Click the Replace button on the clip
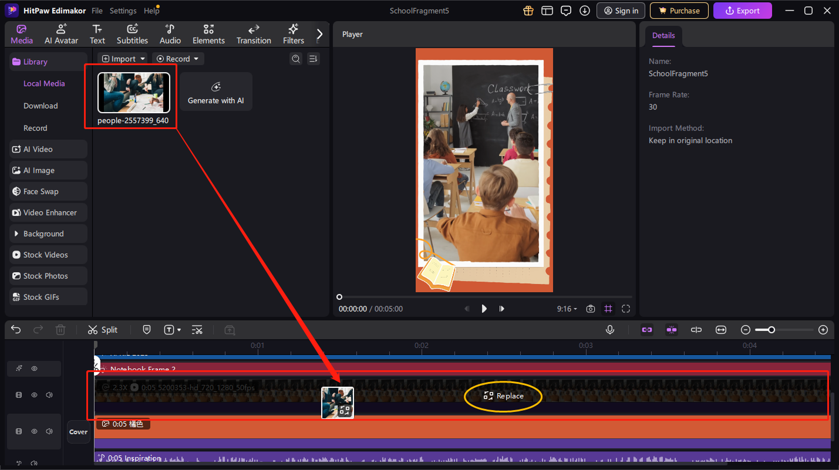Screen dimensions: 839x470 click(503, 397)
